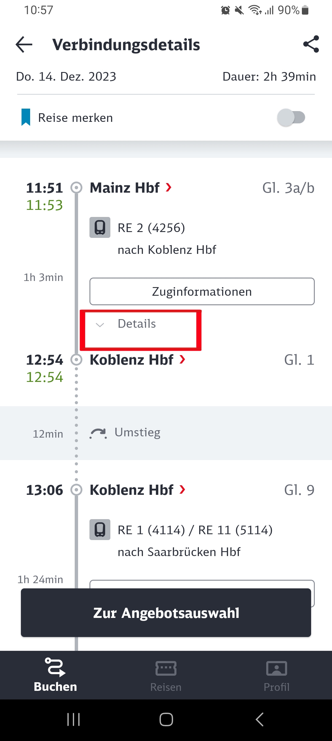Screen dimensions: 332x741
Task: Tap the train icon next to RE 2 (4256)
Action: pos(100,227)
